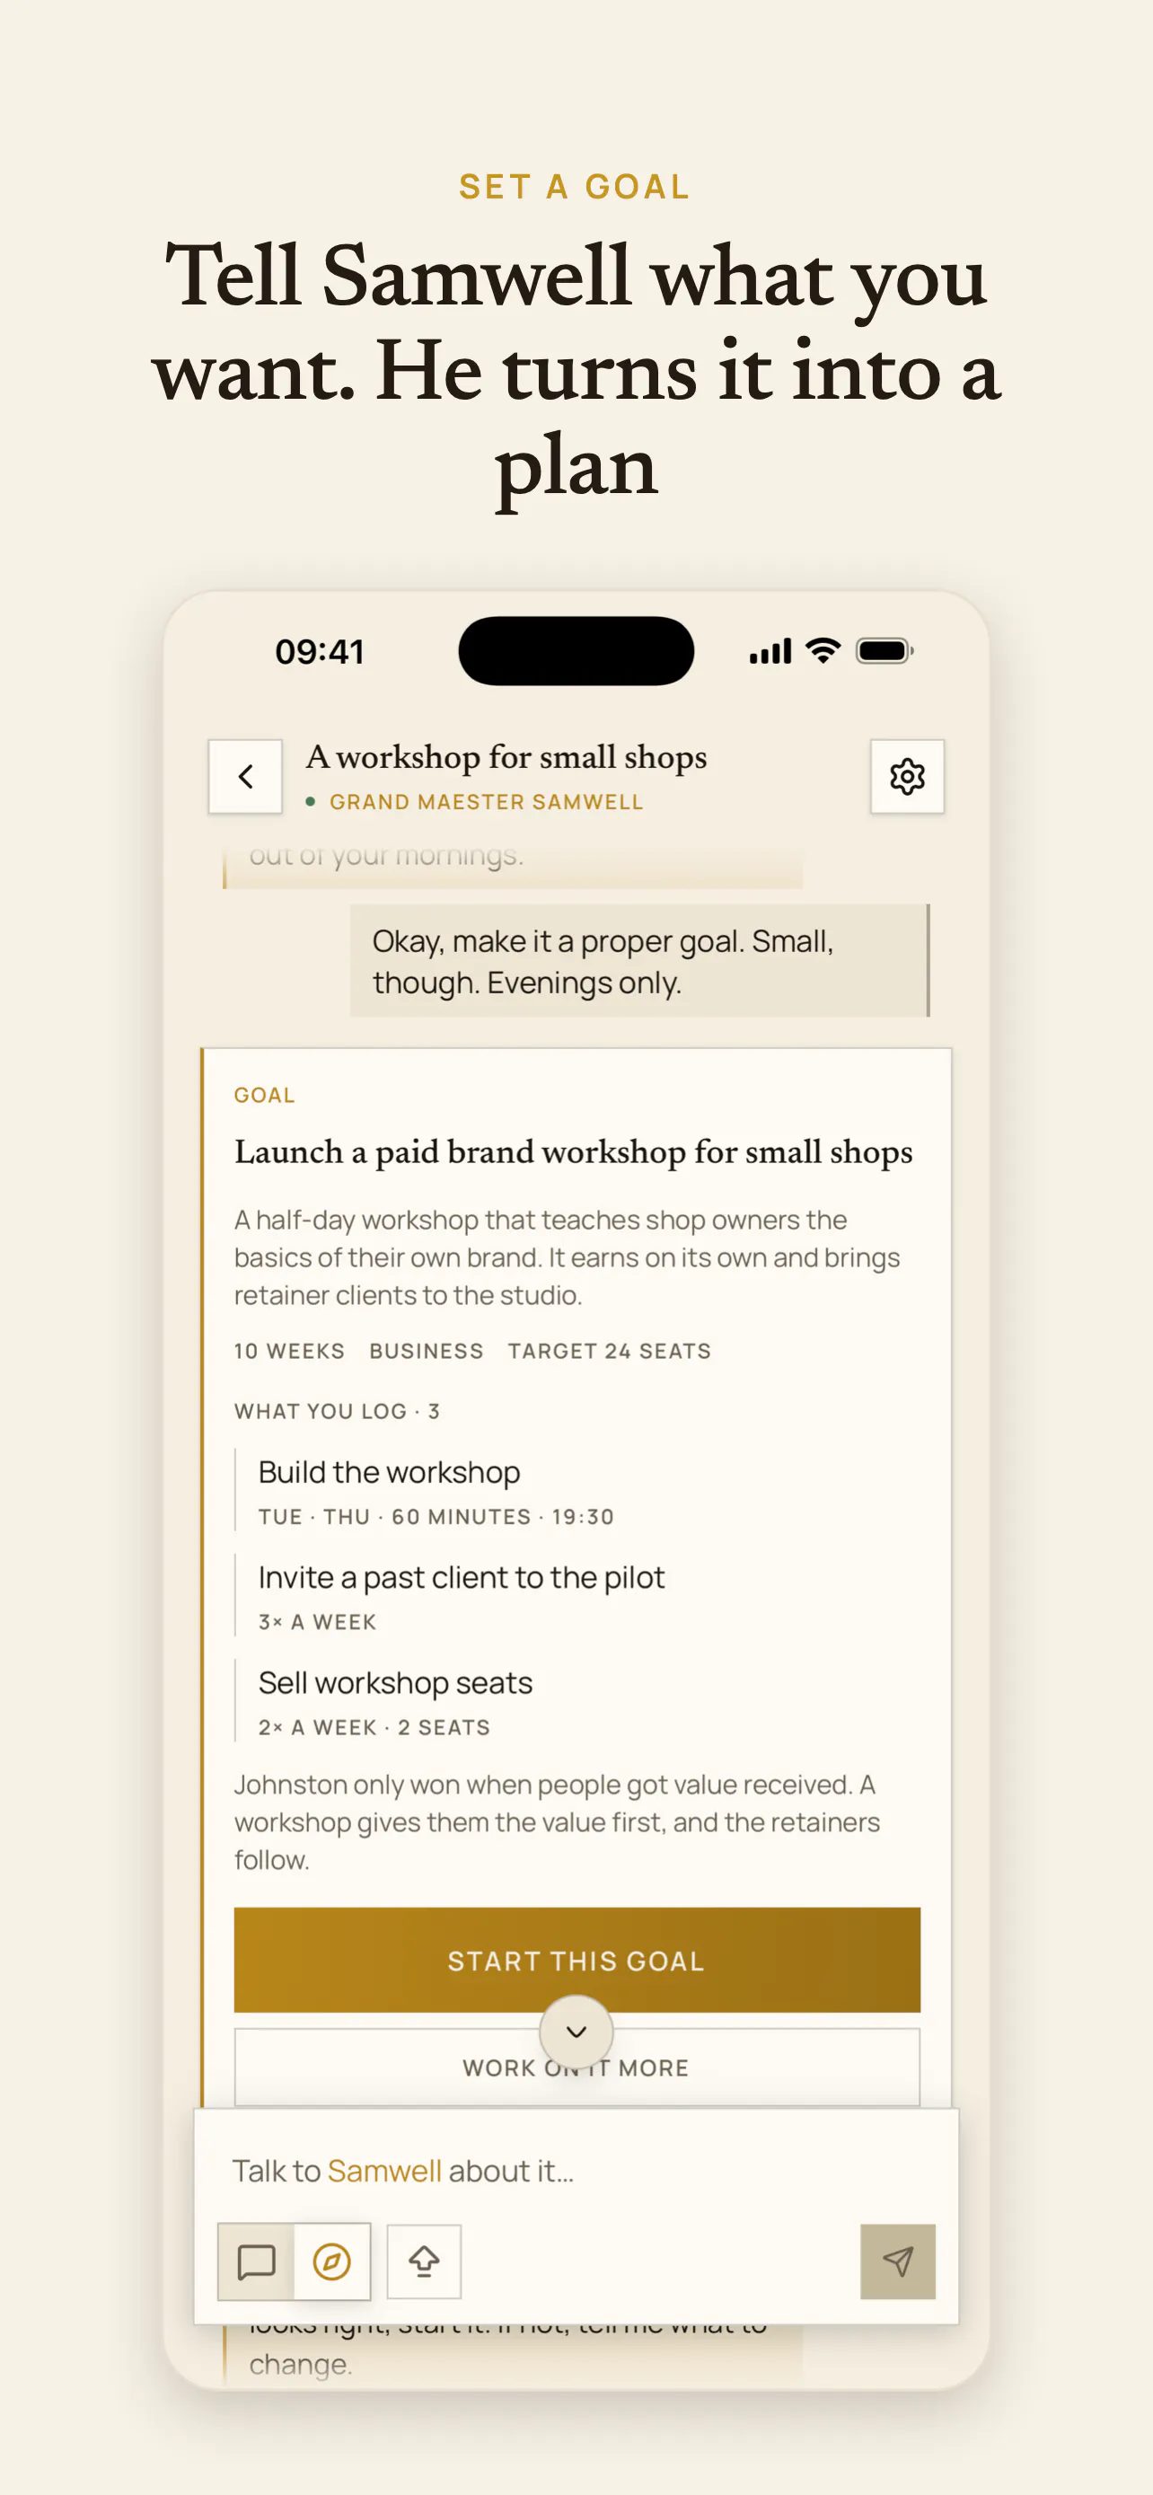Select the compass mode icon
The height and width of the screenshot is (2495, 1153).
(332, 2261)
